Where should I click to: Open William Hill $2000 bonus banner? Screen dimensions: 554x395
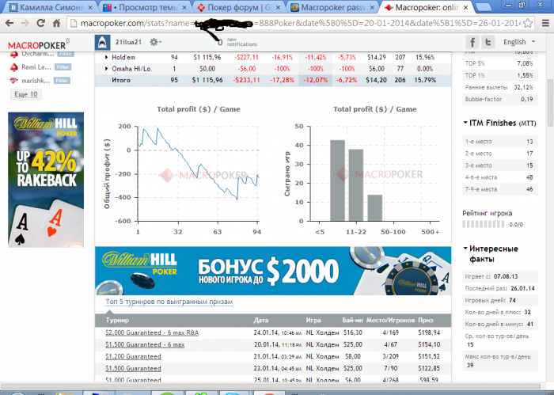point(273,271)
